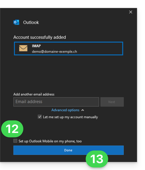Enable Set up Outlook Mobile on my phone
The width and height of the screenshot is (145, 170).
point(15,141)
